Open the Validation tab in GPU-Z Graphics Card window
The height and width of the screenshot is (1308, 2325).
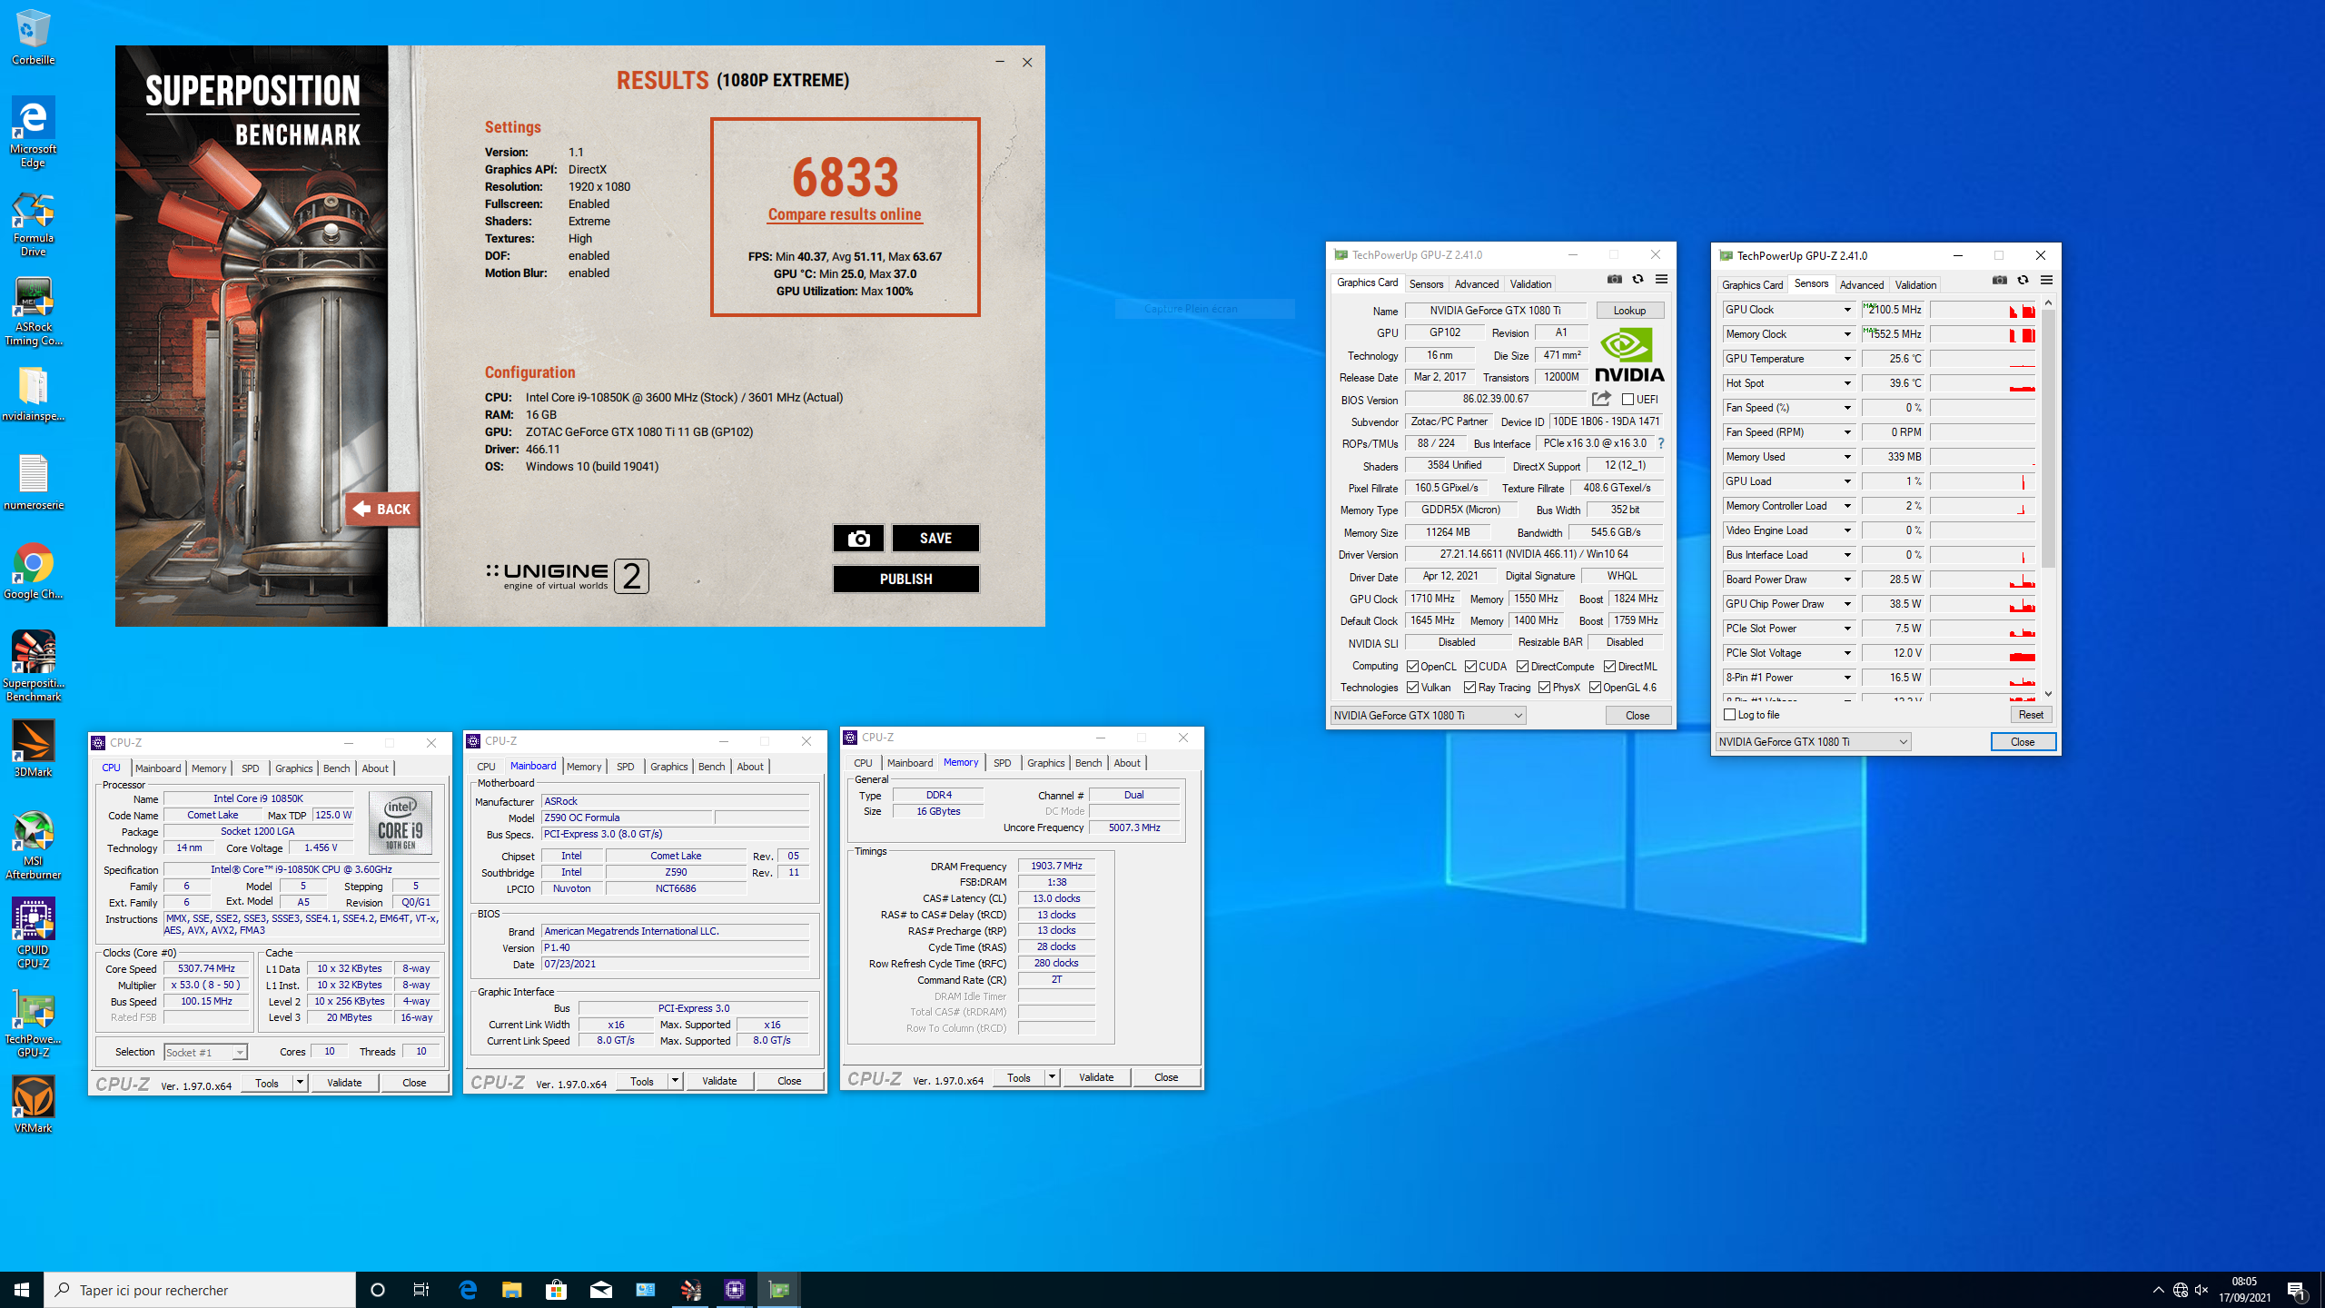[x=1530, y=284]
